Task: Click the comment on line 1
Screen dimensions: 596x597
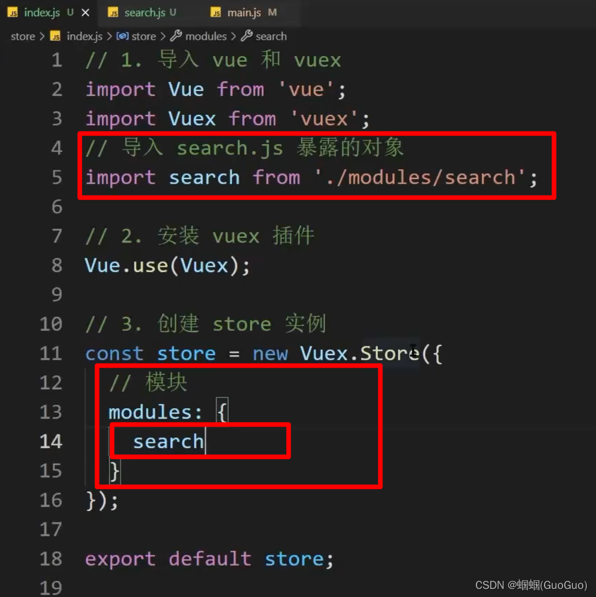Action: click(213, 60)
